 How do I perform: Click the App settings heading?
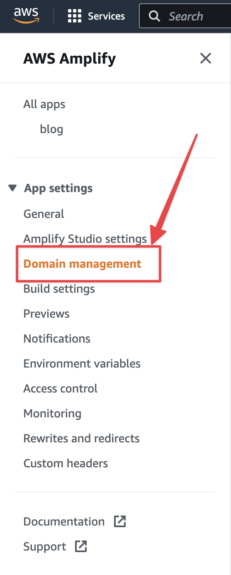(x=58, y=188)
